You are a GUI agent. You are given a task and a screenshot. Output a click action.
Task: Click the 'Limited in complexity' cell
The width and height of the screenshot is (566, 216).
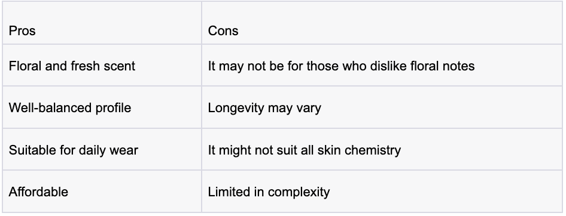coord(382,191)
